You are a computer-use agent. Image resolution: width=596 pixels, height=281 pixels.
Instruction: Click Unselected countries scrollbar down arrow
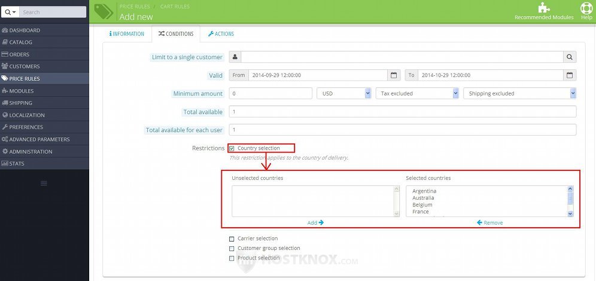tap(397, 214)
